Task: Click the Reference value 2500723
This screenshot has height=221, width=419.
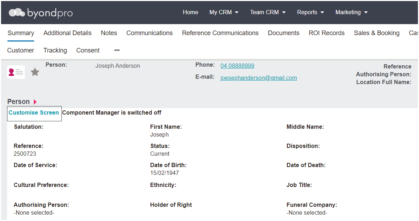Action: point(25,154)
